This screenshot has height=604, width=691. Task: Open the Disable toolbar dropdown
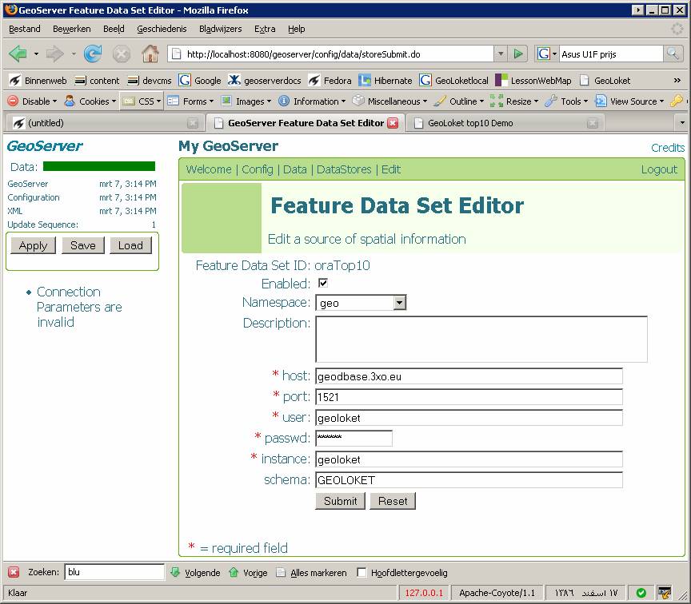pyautogui.click(x=33, y=101)
